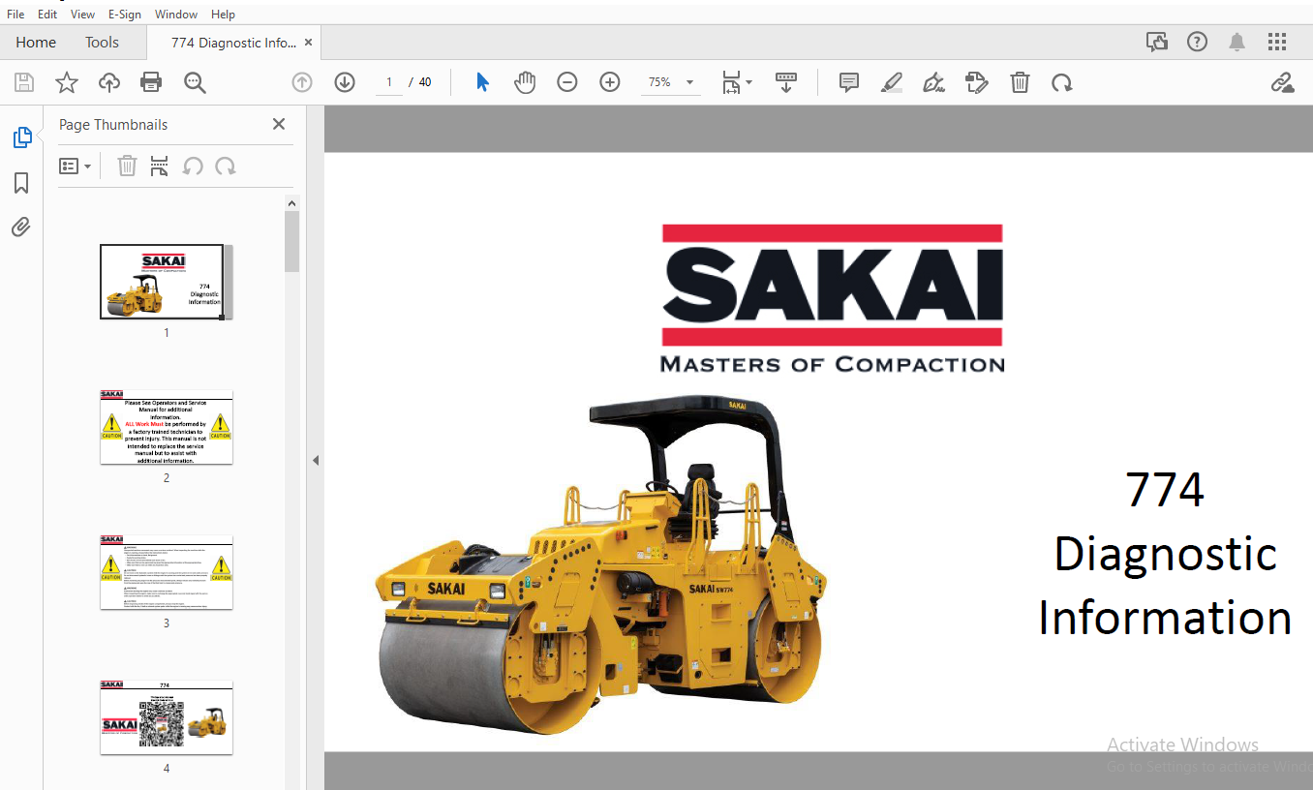Click total page count 40 text
1313x790 pixels.
point(425,82)
